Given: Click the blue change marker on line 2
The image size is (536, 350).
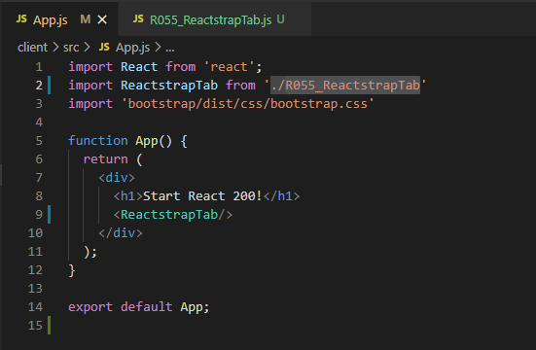Looking at the screenshot, I should coord(50,86).
